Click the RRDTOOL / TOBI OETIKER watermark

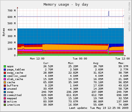(x=129, y=17)
